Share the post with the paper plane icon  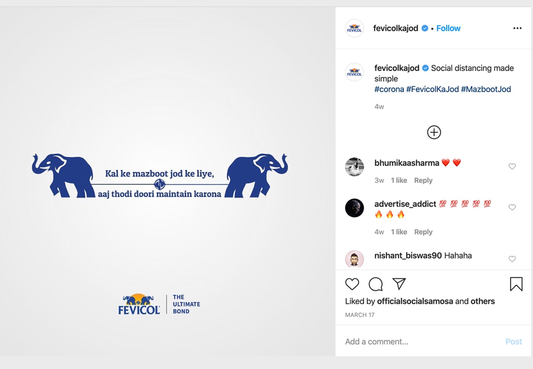[399, 284]
